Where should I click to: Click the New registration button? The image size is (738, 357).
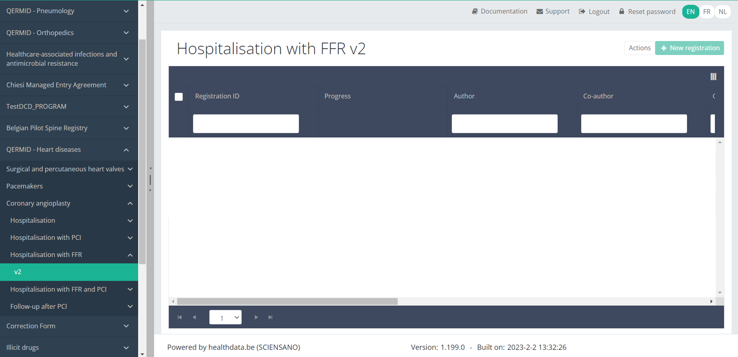689,48
